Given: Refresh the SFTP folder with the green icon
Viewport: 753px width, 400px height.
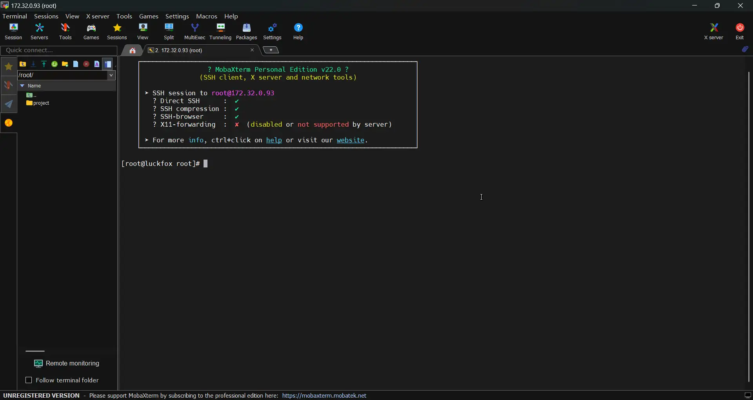Looking at the screenshot, I should (55, 64).
